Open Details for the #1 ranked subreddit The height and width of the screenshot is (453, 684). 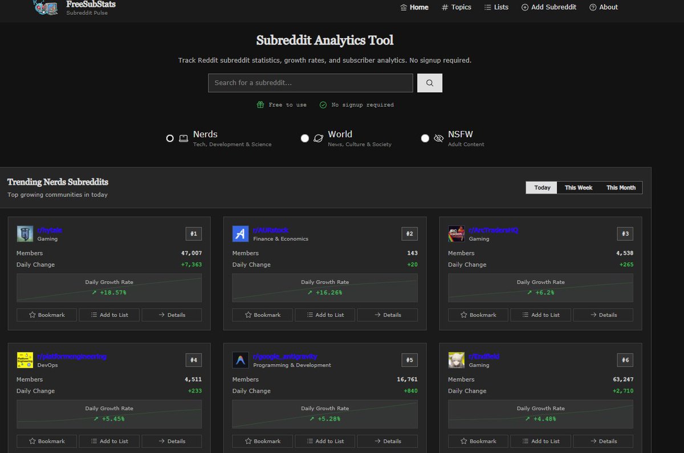(172, 315)
